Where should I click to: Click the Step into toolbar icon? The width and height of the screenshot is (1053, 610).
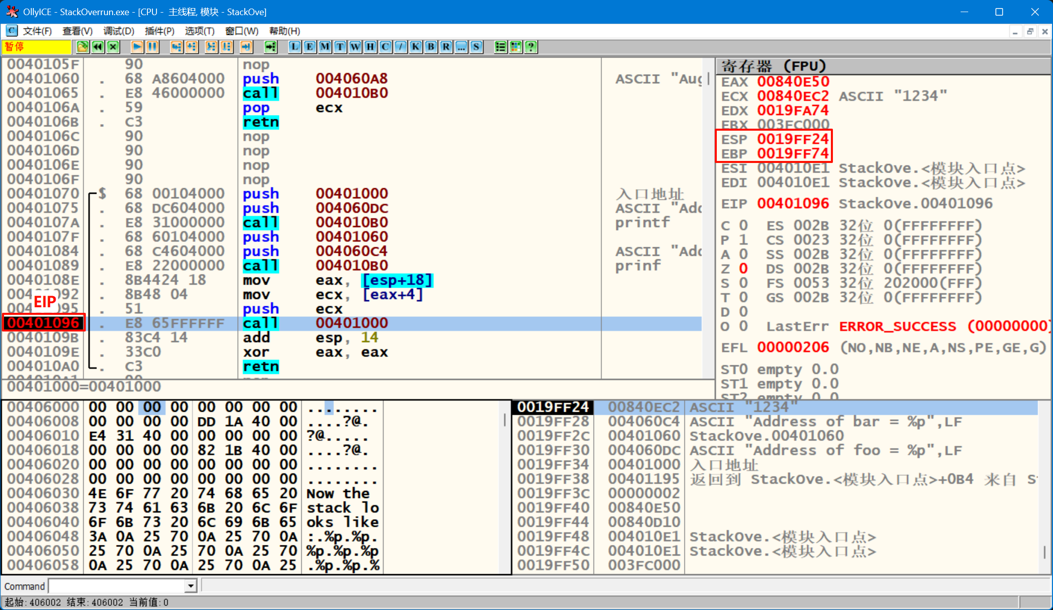(176, 47)
